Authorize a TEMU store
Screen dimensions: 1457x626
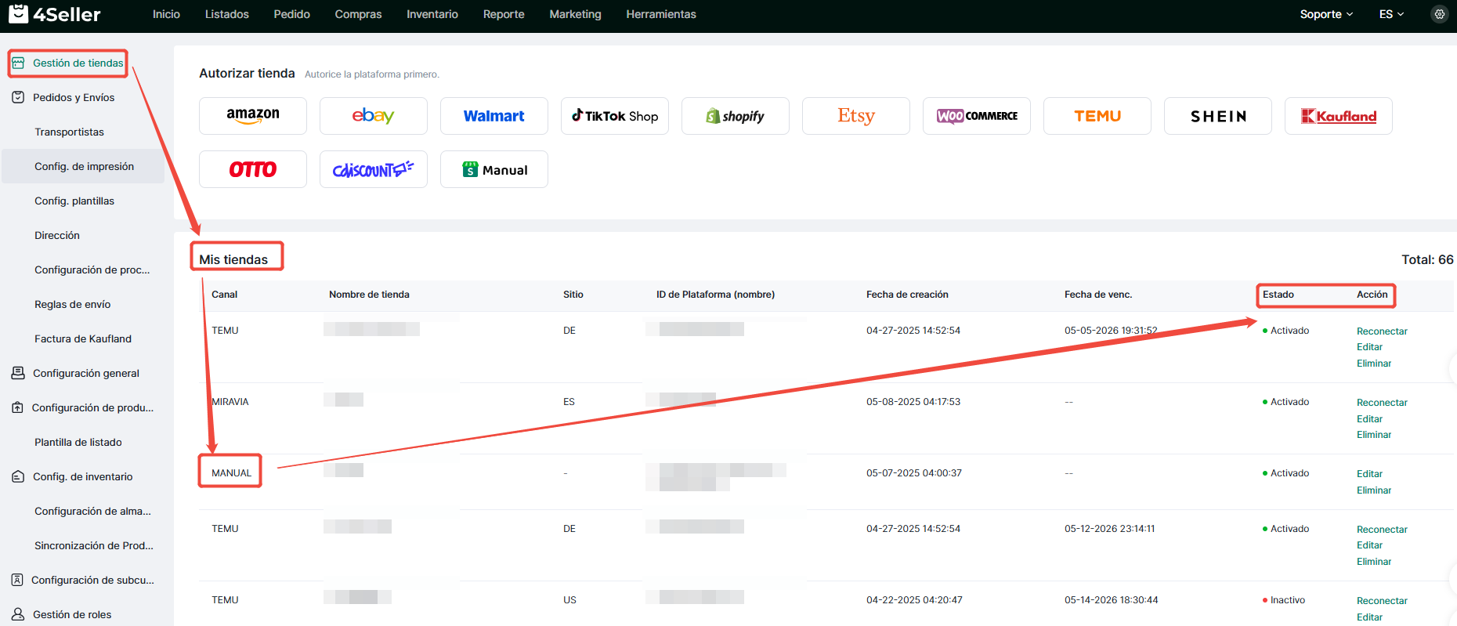click(1097, 116)
